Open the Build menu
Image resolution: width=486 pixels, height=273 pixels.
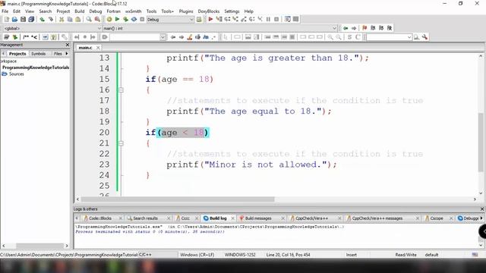[x=79, y=11]
